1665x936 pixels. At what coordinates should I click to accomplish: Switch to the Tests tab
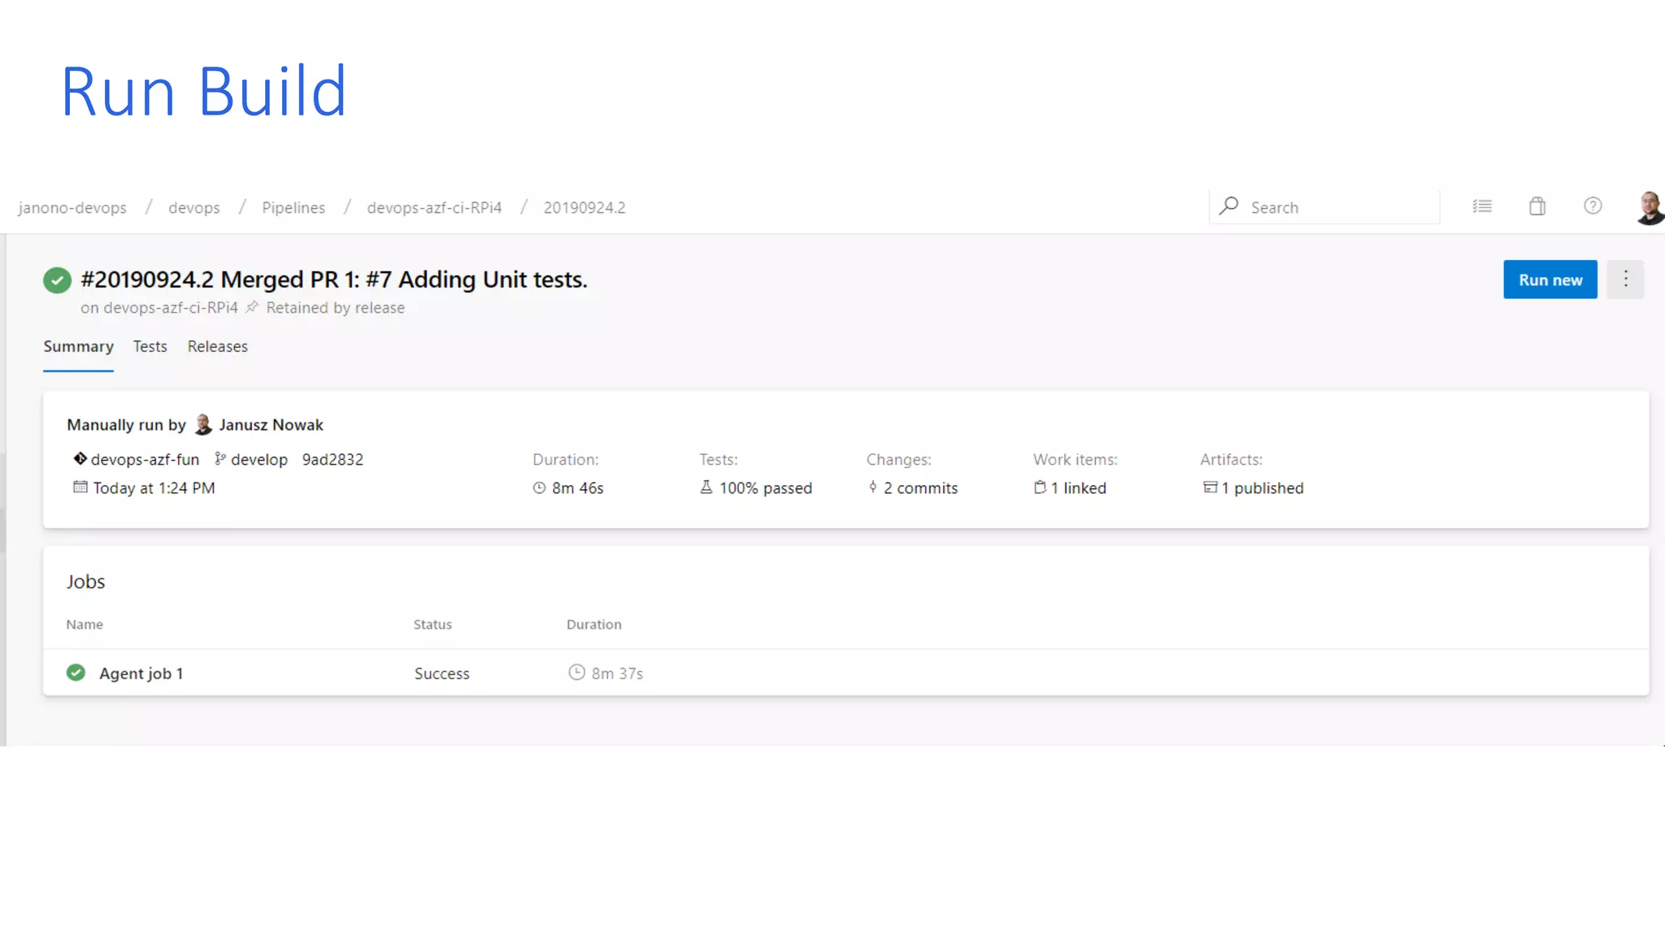[150, 347]
